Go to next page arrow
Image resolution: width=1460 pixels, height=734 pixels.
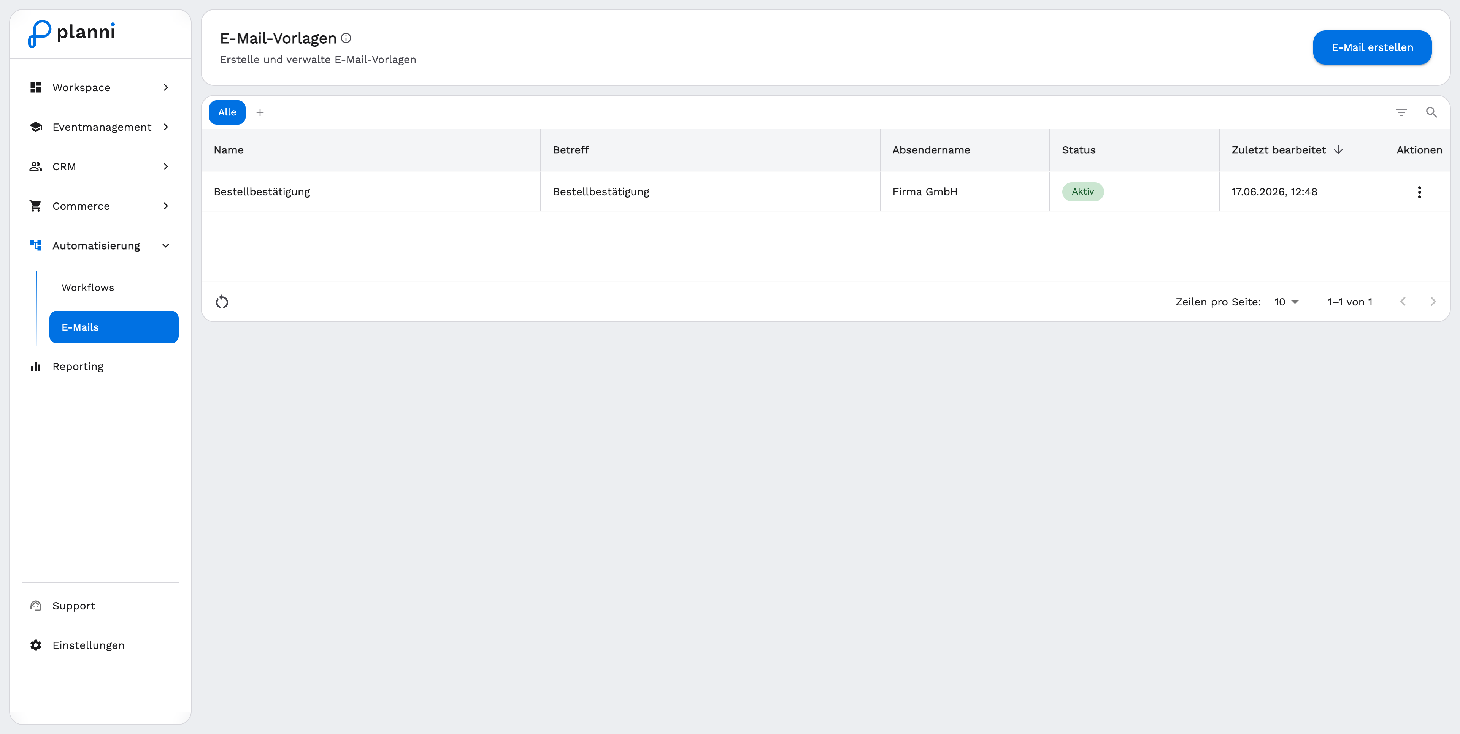[x=1433, y=301]
